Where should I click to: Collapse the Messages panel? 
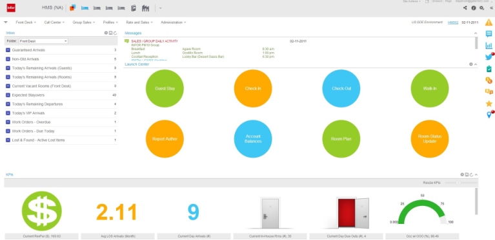(476, 33)
